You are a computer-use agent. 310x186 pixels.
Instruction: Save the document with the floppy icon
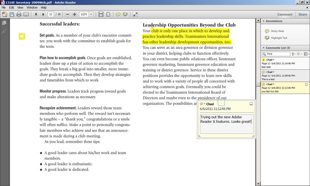(x=12, y=14)
